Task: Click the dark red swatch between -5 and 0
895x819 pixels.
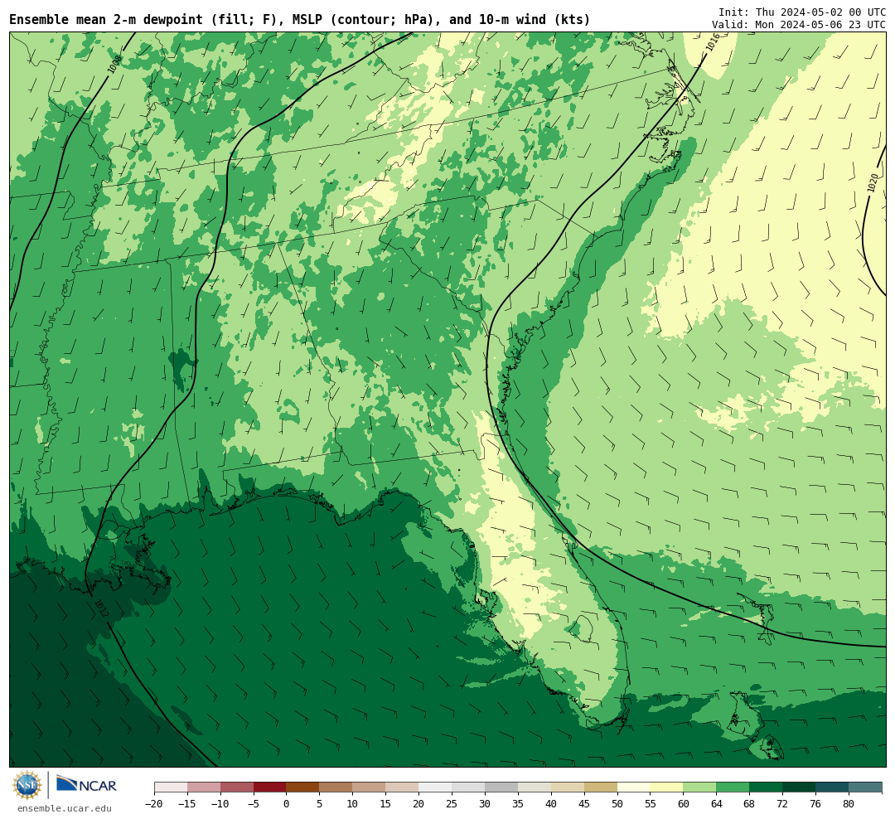Action: point(270,787)
